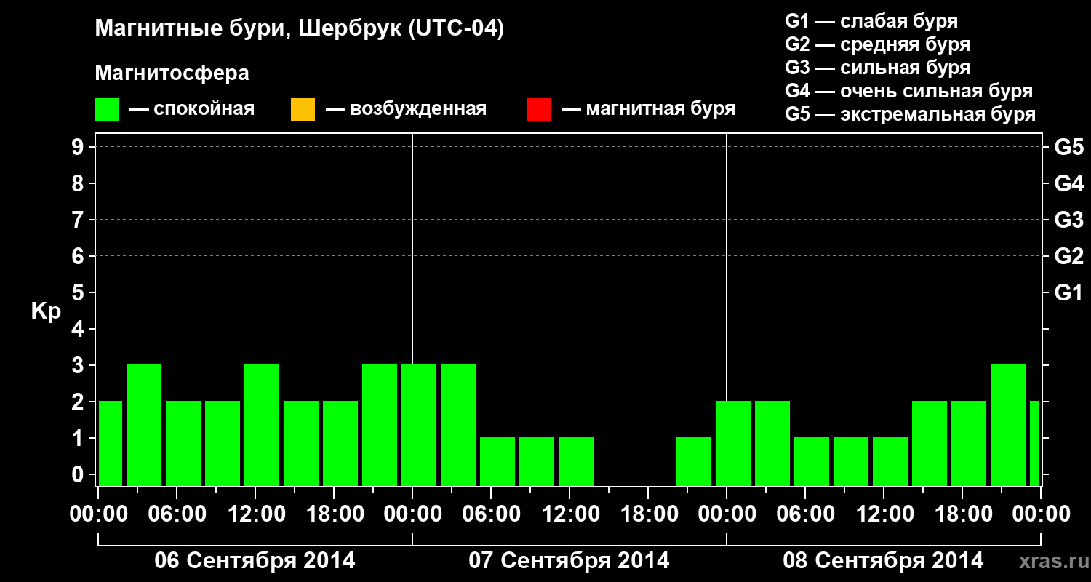
Task: Click the right-axis 'G1' label
Action: (1069, 292)
